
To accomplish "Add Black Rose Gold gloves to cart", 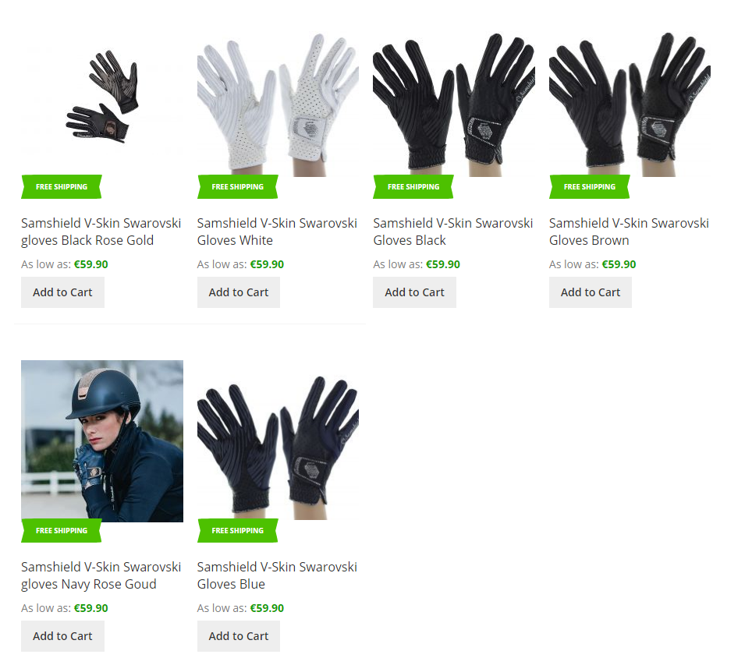I will (62, 292).
